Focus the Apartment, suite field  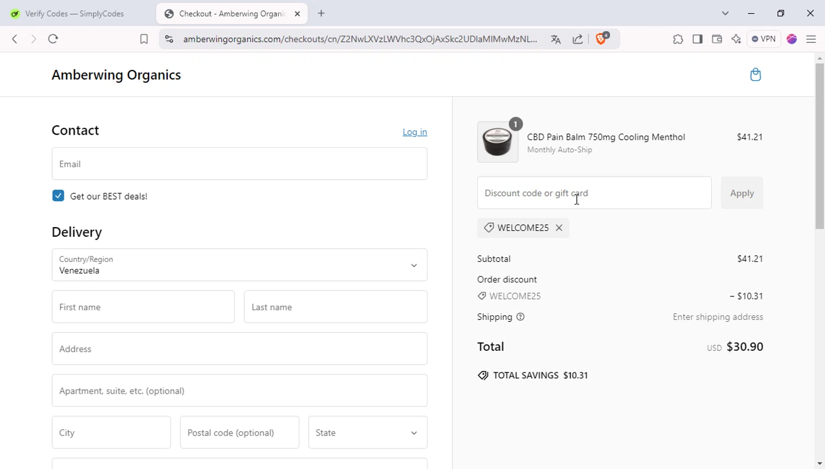point(239,391)
